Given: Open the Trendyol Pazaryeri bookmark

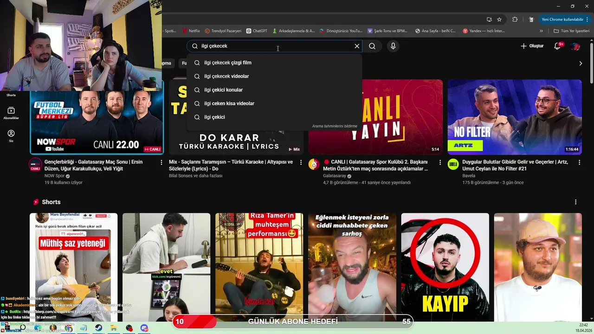Looking at the screenshot, I should click(223, 31).
